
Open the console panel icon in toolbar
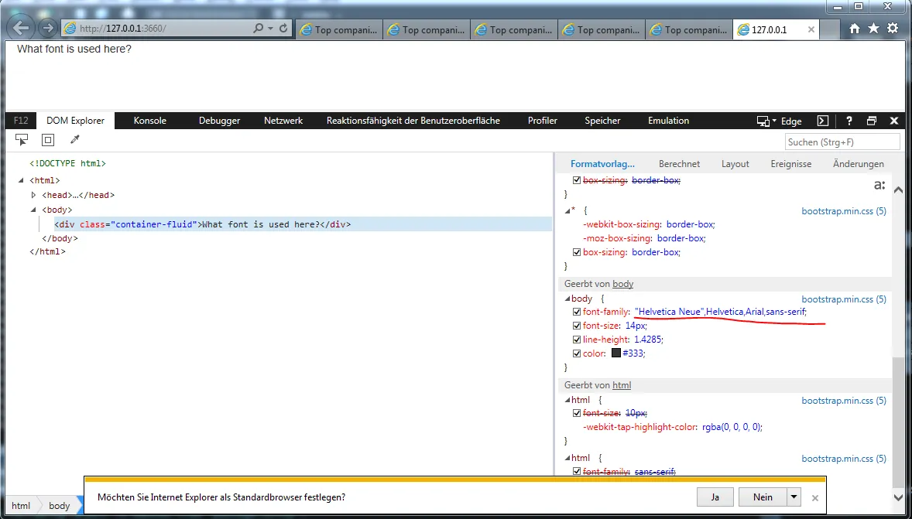click(x=822, y=121)
